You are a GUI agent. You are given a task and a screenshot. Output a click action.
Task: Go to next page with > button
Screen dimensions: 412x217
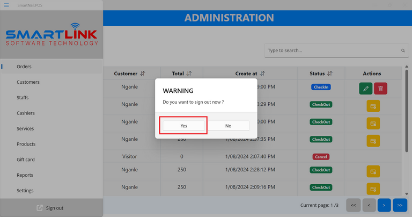[x=384, y=205]
